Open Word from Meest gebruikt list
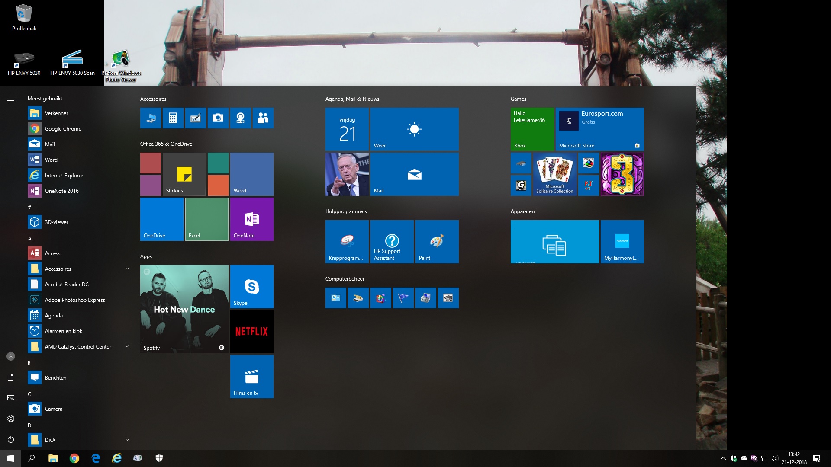 51,159
